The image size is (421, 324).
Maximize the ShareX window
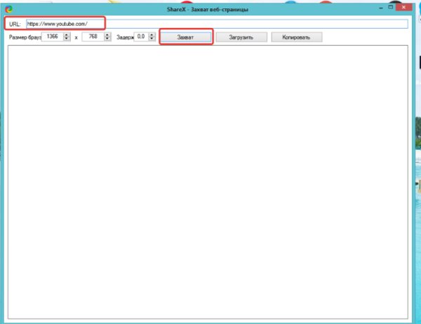click(391, 7)
